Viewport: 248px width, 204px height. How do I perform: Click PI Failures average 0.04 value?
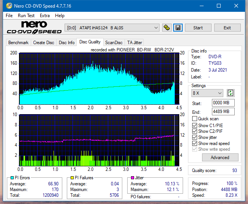115,184
